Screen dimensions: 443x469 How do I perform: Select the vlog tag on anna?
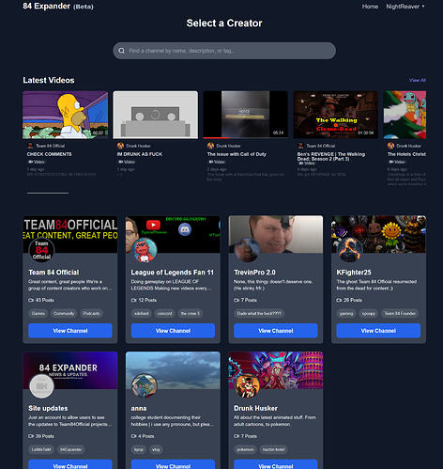coord(156,449)
